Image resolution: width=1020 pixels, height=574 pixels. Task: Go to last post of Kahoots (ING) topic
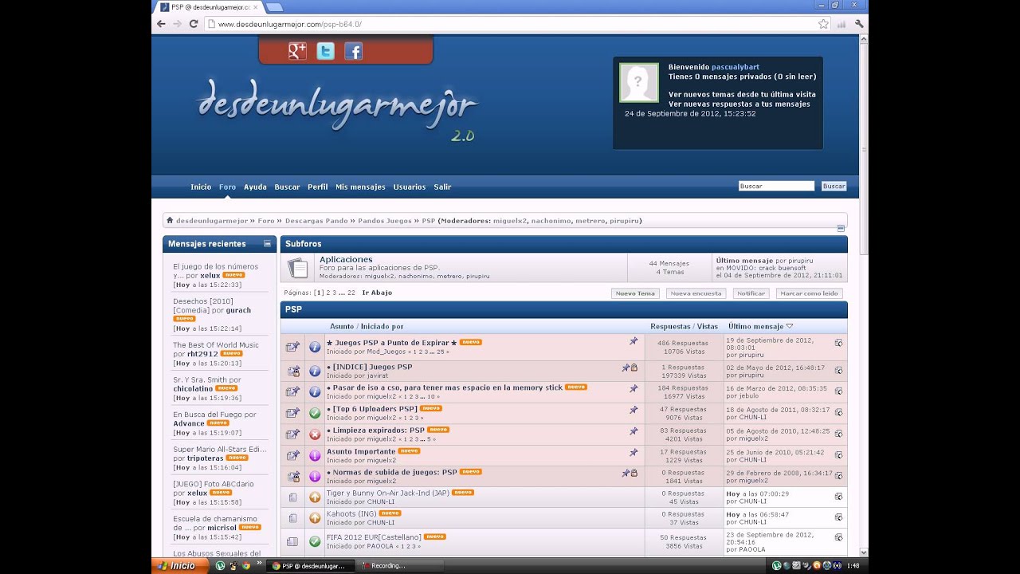(x=838, y=517)
